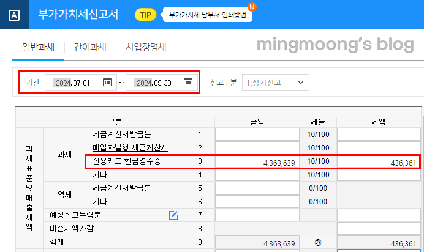Open calendar picker for end date 2024.09.30
424x252 pixels.
pos(188,82)
